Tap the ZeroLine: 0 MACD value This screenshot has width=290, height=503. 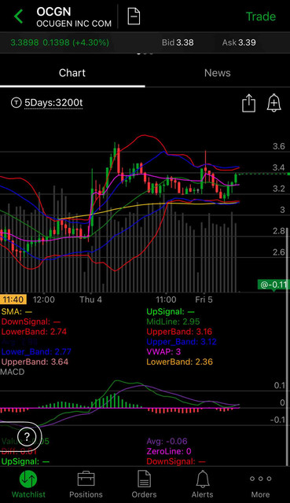tap(169, 451)
